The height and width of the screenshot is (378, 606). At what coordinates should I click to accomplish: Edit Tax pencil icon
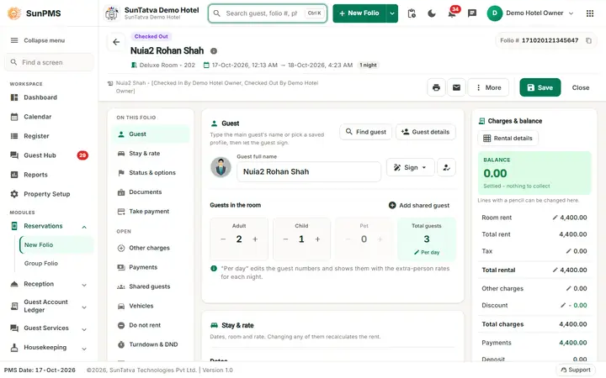(568, 251)
